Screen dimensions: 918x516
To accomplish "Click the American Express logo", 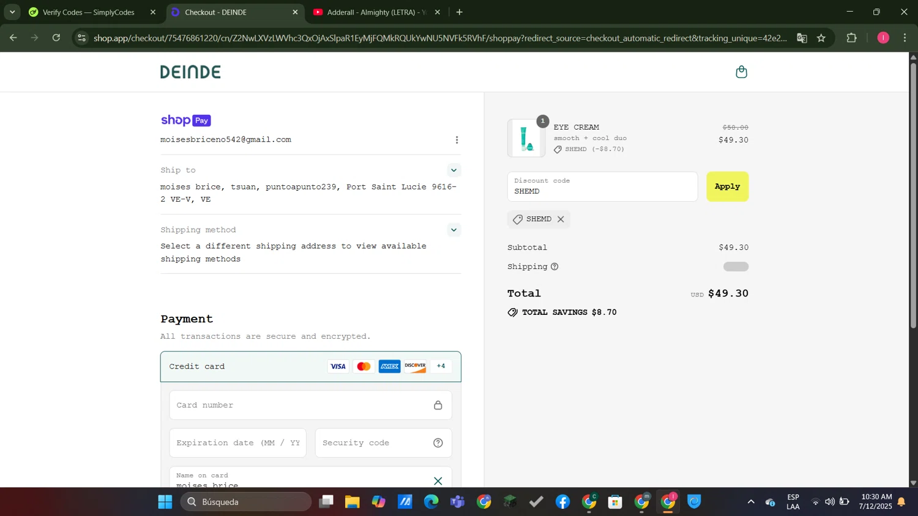I will 389,367.
